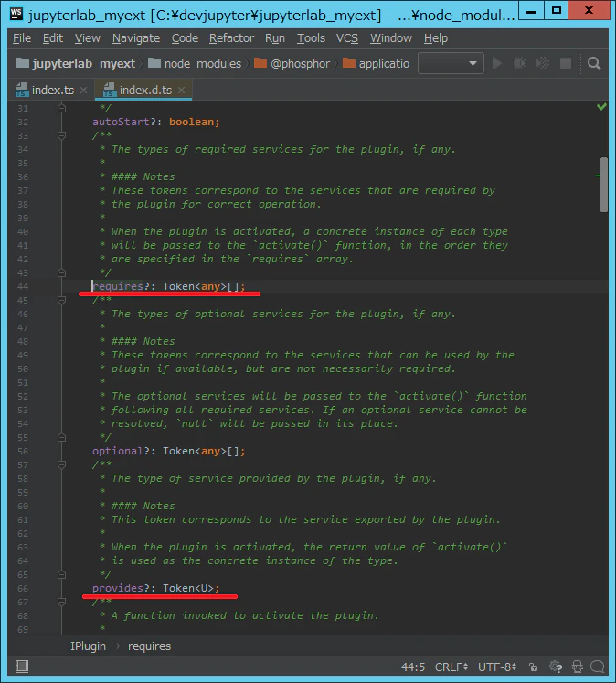Change UTF-8 file encoding
616x683 pixels.
pos(497,667)
